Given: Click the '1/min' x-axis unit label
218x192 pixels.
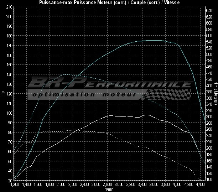Looking at the screenshot, I should pyautogui.click(x=109, y=189).
